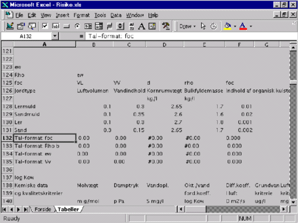Click the View Code toolbar icon
Image resolution: width=298 pixels, height=223 pixels.
(x=32, y=26)
